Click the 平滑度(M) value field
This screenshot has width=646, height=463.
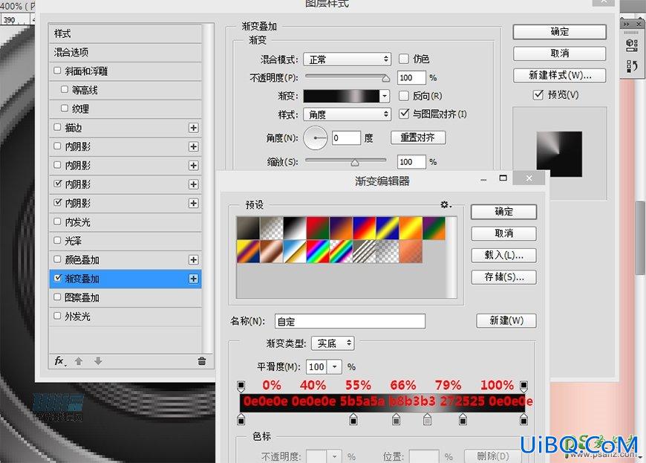click(316, 366)
